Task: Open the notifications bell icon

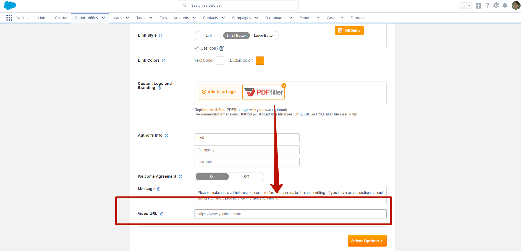Action: (505, 5)
